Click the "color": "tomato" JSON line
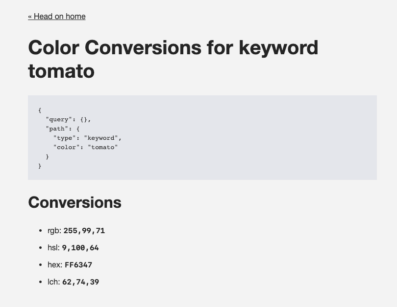The height and width of the screenshot is (307, 397). coord(85,147)
